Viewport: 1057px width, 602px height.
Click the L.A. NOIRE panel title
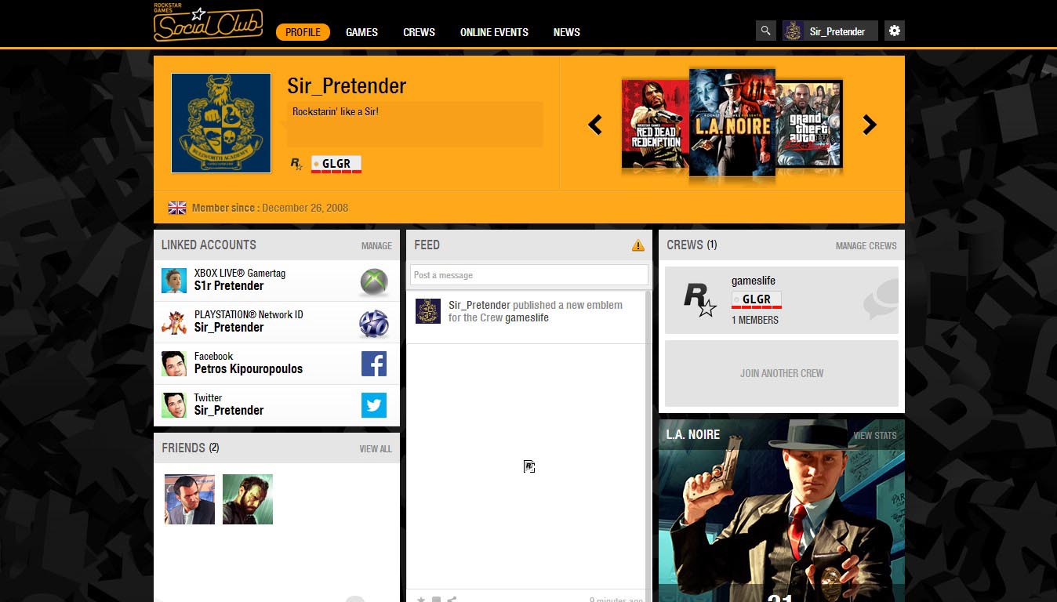(692, 434)
